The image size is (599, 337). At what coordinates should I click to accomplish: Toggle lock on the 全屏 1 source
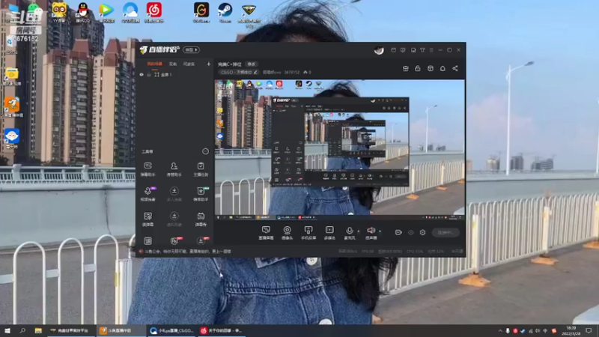[x=149, y=74]
